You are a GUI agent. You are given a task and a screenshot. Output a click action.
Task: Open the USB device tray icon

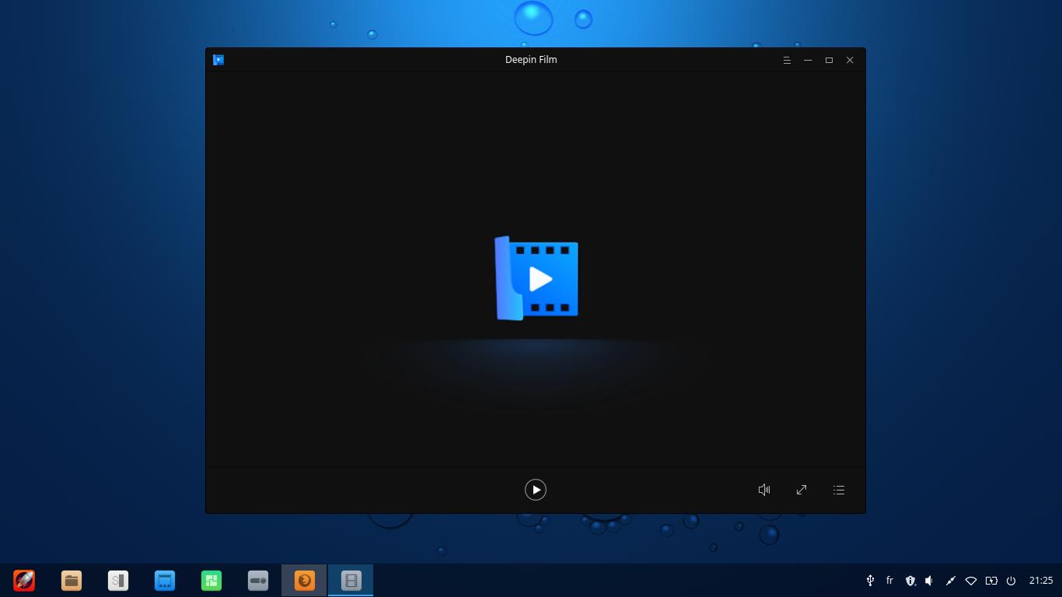pyautogui.click(x=870, y=581)
